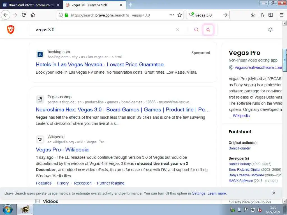Image resolution: width=287 pixels, height=215 pixels.
Task: Open the Action Center flag icon
Action: coord(246,210)
